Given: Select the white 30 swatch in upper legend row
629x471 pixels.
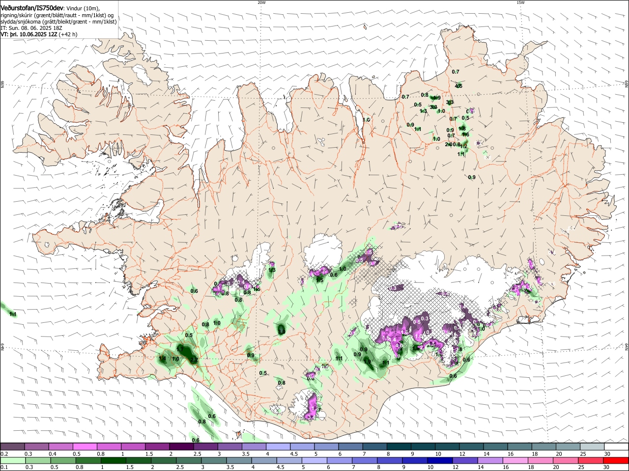Looking at the screenshot, I should click(616, 446).
